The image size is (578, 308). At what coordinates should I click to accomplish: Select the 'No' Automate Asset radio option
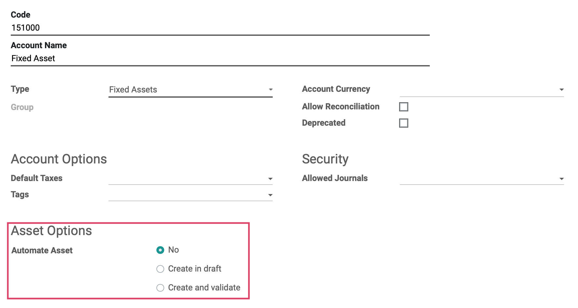[160, 250]
